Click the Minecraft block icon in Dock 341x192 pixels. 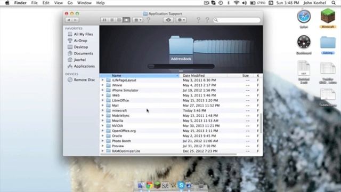point(157,185)
